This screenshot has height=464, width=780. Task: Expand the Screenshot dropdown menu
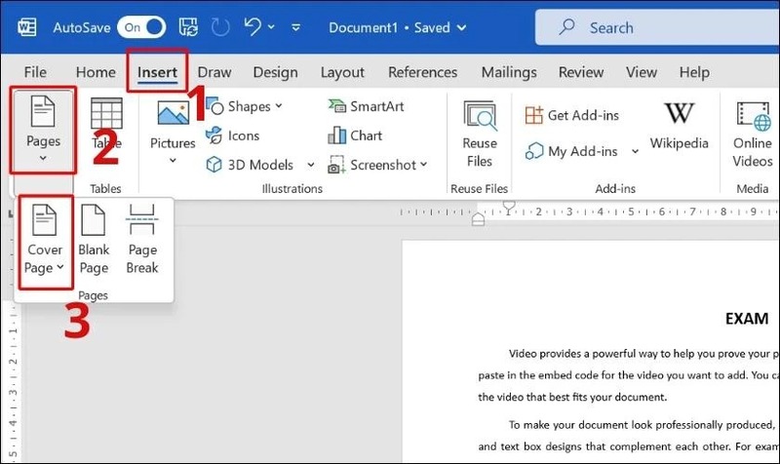coord(423,164)
